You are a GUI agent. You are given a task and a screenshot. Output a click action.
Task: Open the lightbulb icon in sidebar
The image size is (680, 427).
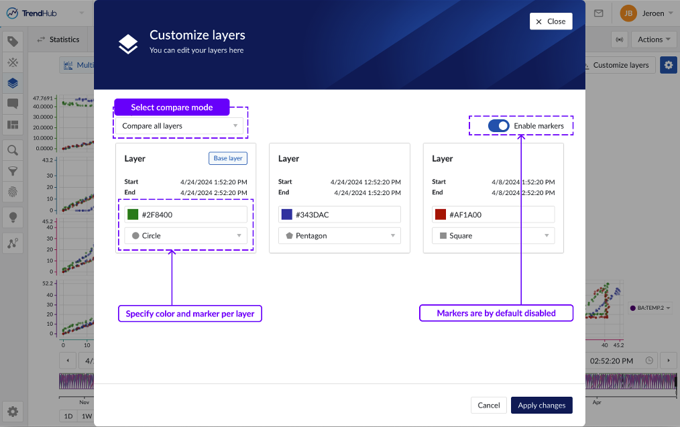click(x=13, y=217)
